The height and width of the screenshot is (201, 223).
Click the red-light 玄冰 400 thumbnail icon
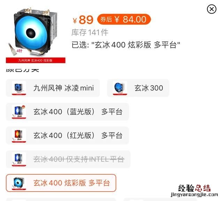point(19,135)
